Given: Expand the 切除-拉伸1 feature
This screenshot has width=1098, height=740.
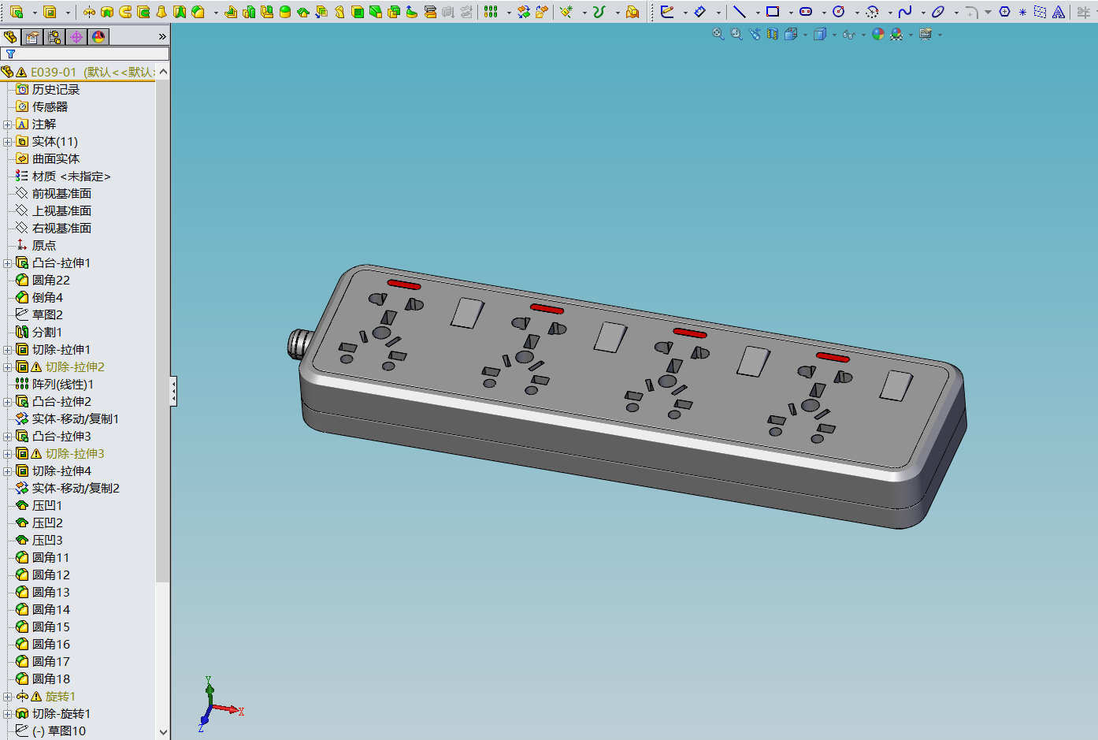Looking at the screenshot, I should [7, 350].
